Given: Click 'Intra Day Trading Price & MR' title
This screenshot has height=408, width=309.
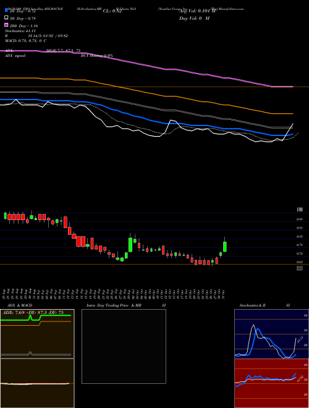Looking at the screenshot, I should (x=114, y=305).
